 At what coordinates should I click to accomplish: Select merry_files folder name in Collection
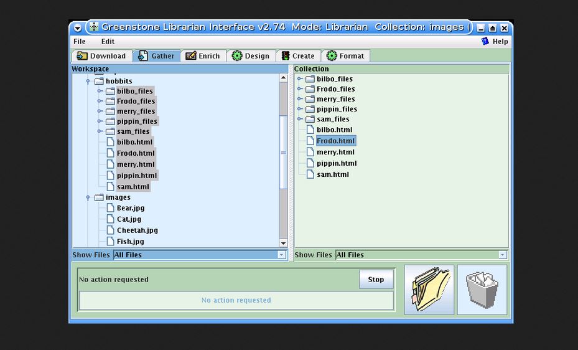tap(336, 99)
